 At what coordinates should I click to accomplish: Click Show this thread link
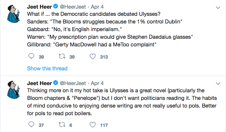point(47,68)
